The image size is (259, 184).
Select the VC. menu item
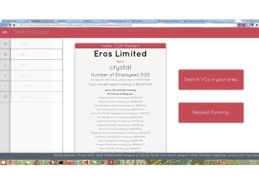(37, 54)
